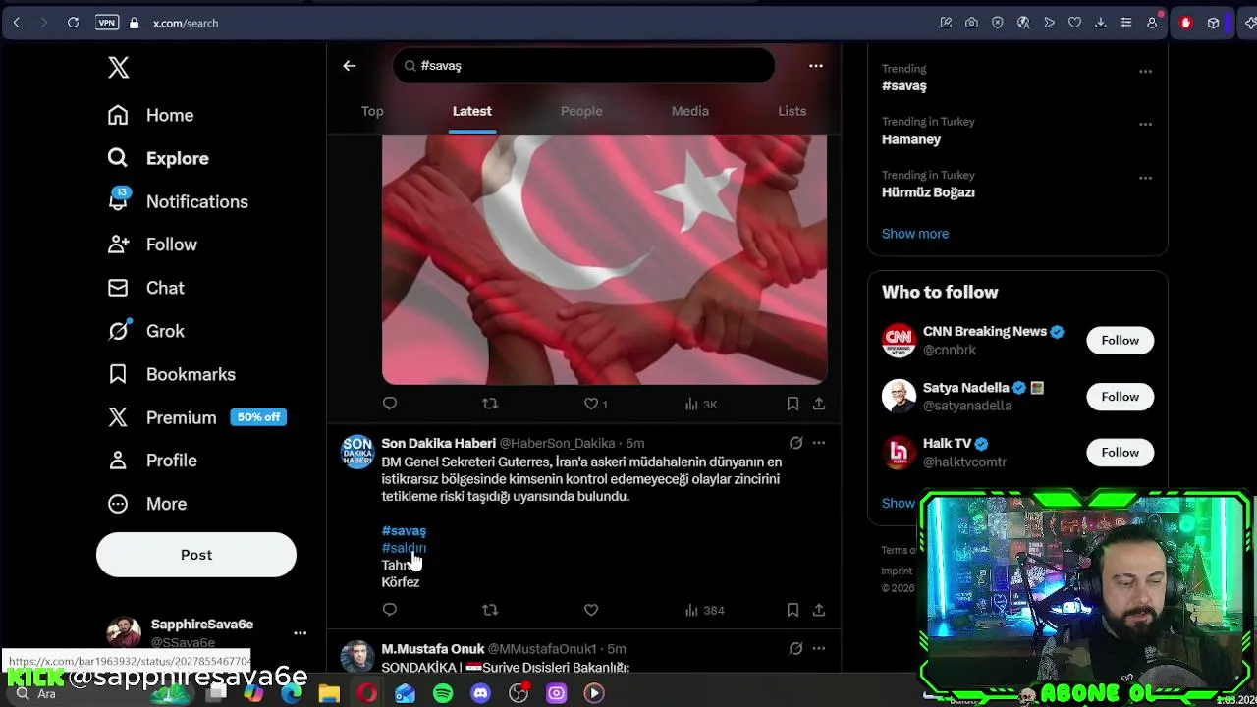Follow Satya Nadella
The height and width of the screenshot is (707, 1257).
(1120, 397)
